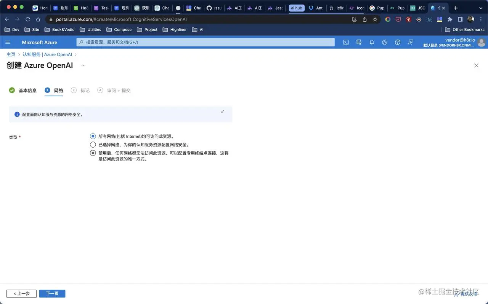The height and width of the screenshot is (304, 488).
Task: Go to the 基本信息 wizard step
Action: [23, 90]
